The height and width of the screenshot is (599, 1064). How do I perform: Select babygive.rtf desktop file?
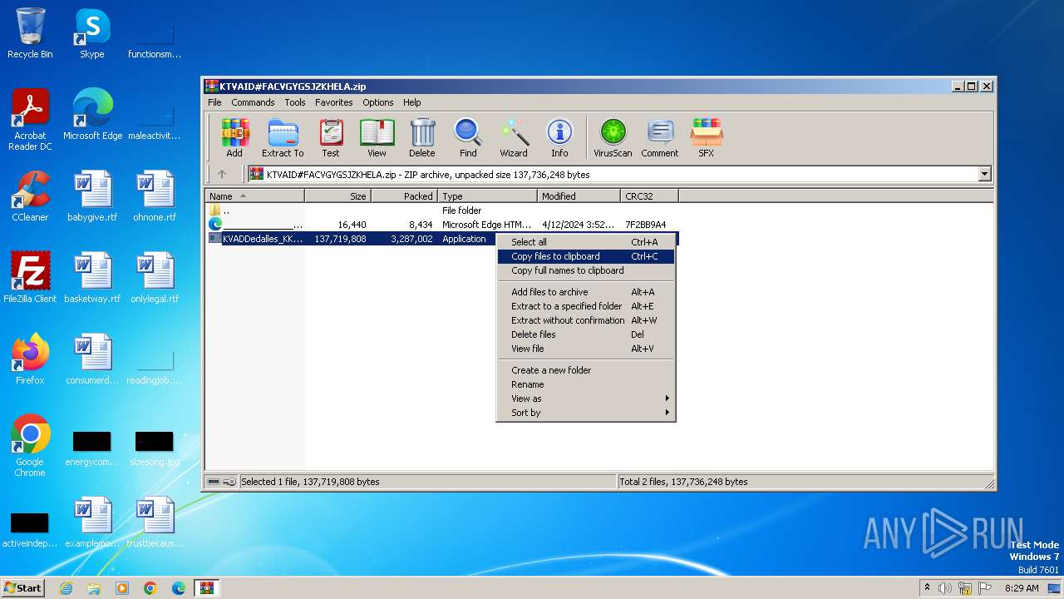click(92, 196)
